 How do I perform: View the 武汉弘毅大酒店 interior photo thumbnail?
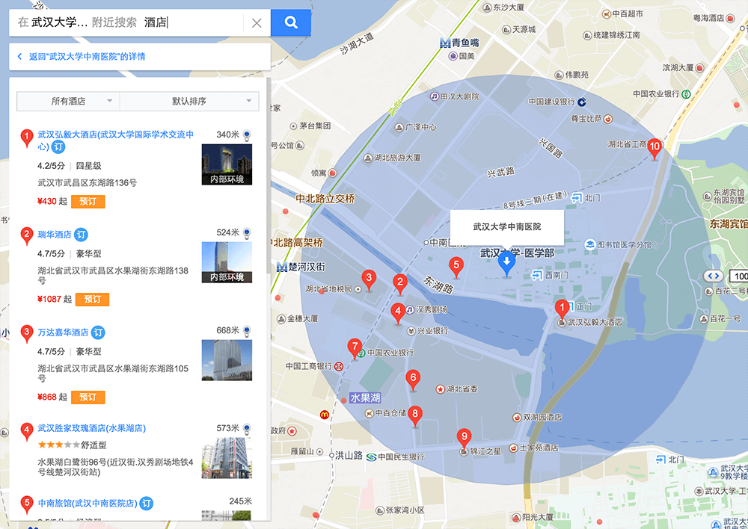coord(227,164)
